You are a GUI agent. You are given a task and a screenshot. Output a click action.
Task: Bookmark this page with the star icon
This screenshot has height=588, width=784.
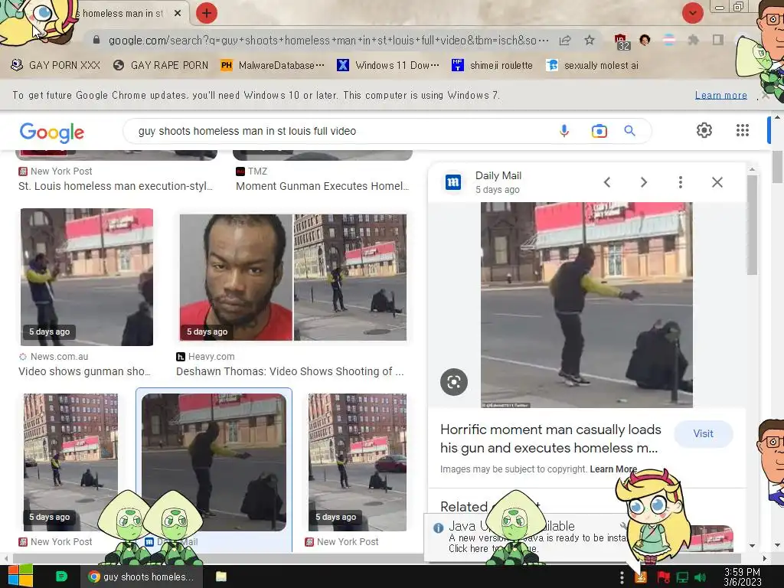pos(590,40)
